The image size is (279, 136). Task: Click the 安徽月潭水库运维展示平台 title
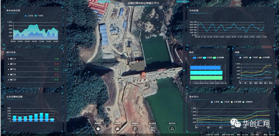coord(143,3)
